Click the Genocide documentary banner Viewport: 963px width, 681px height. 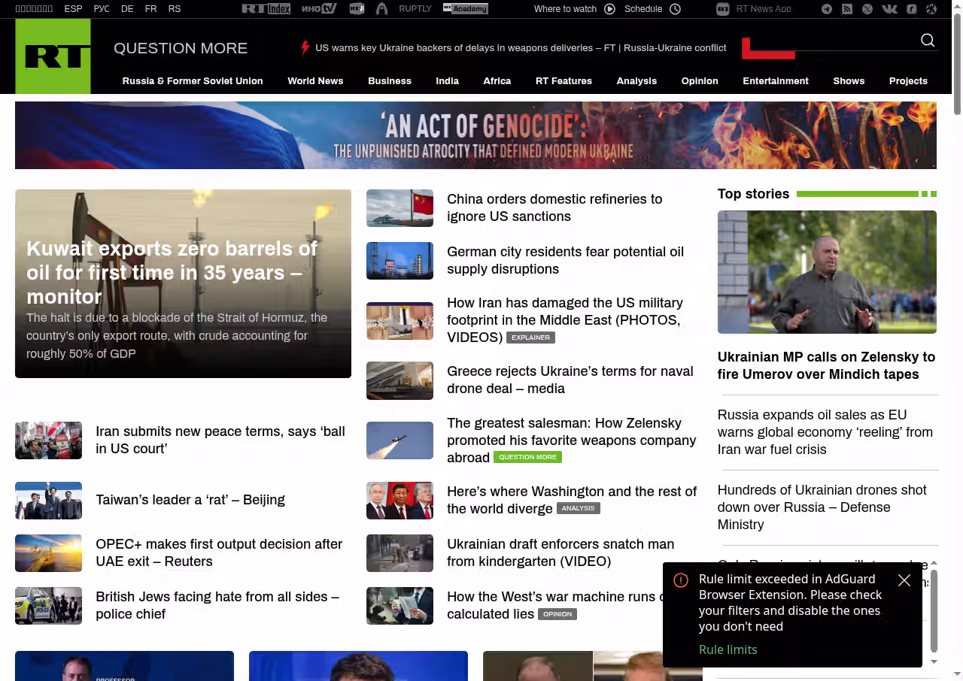click(475, 135)
